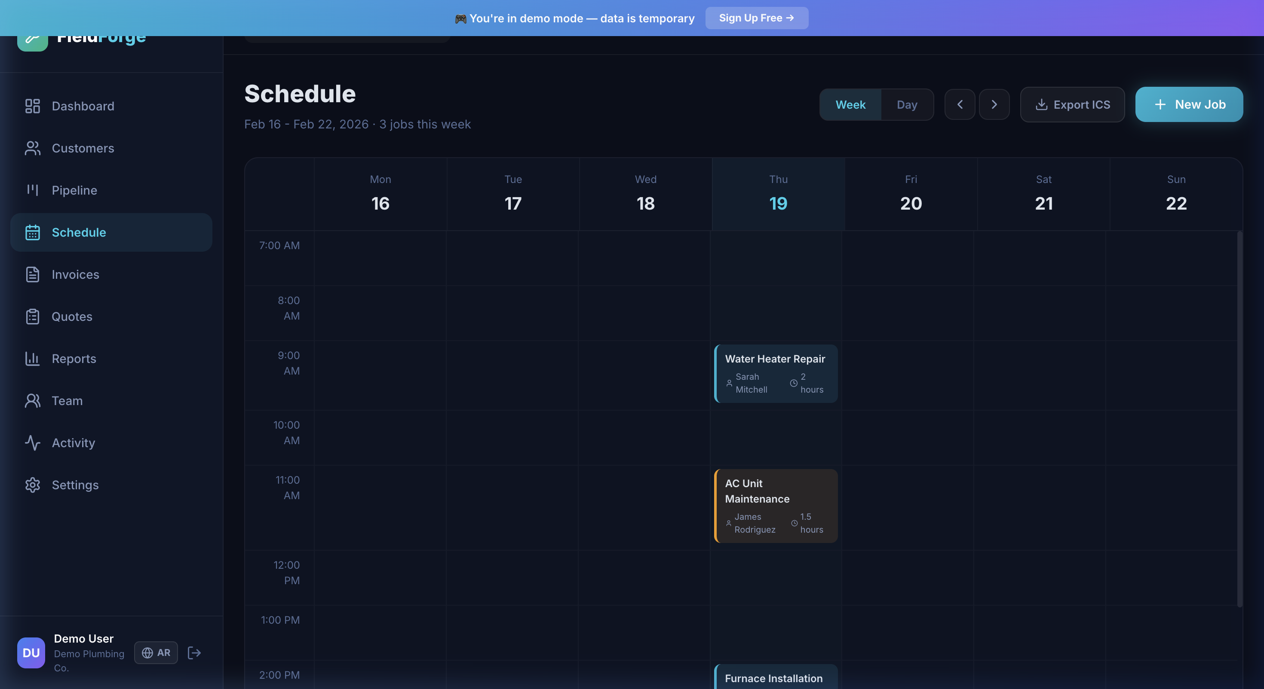This screenshot has width=1264, height=689.
Task: Open the Pipeline view
Action: click(x=74, y=190)
